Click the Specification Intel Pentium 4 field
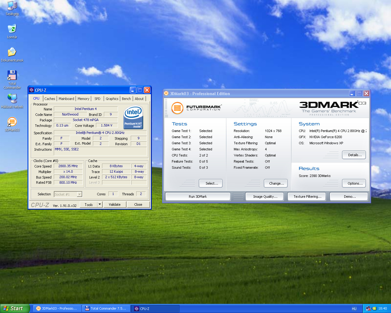Viewport: 391px width, 313px height. (100, 133)
